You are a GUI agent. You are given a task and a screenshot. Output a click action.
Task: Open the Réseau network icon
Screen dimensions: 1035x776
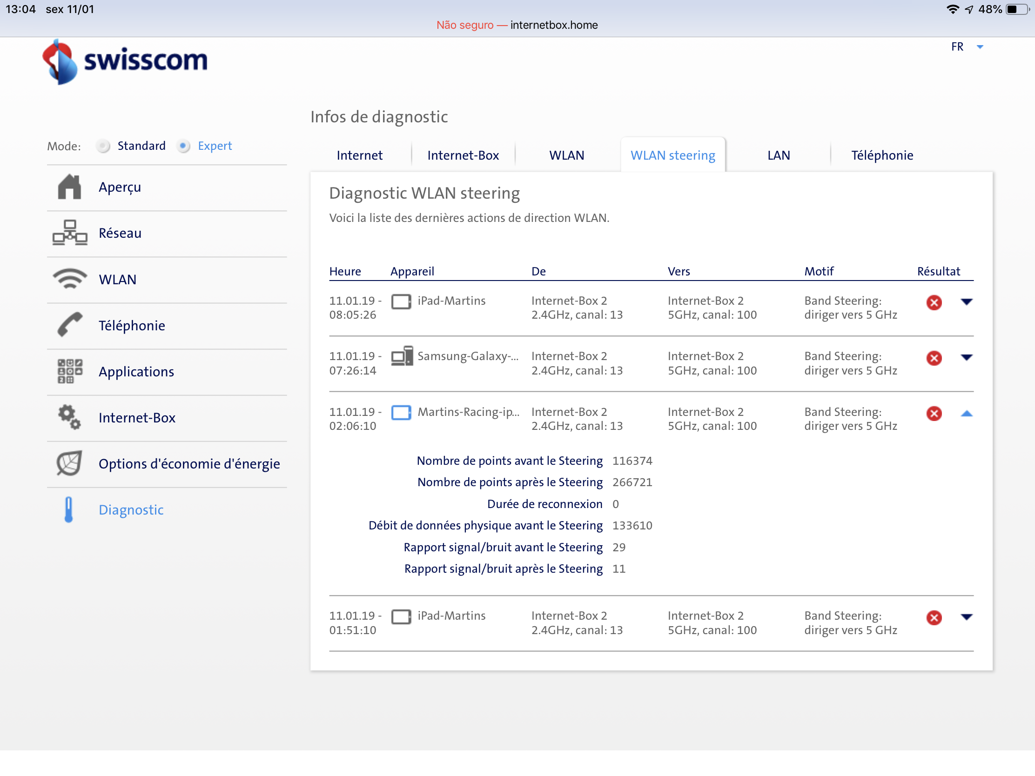(x=69, y=233)
